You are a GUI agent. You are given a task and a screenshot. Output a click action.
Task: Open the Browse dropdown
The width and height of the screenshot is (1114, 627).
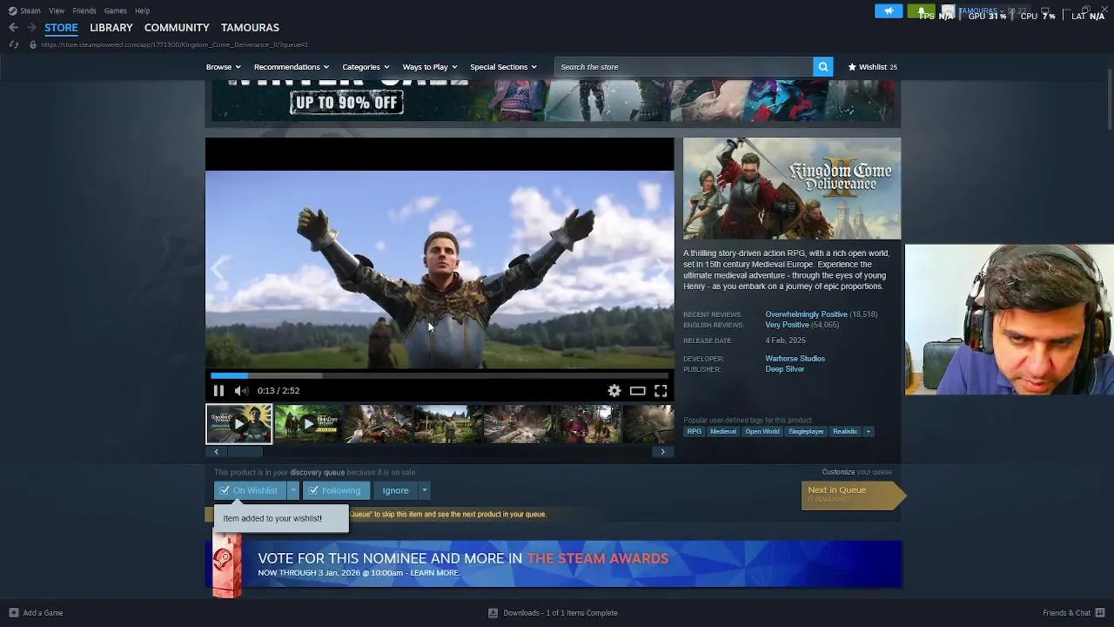click(224, 67)
